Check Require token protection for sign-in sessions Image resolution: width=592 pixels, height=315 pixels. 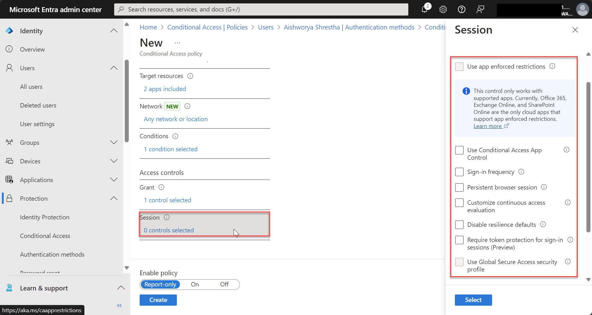coord(459,240)
